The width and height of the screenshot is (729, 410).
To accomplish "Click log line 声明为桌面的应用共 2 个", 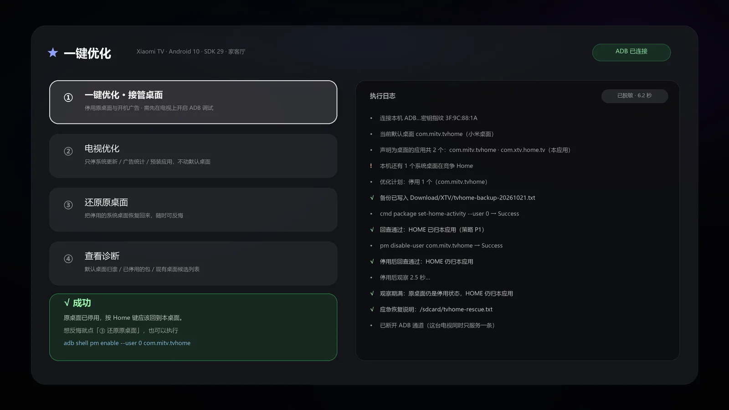I will [475, 150].
